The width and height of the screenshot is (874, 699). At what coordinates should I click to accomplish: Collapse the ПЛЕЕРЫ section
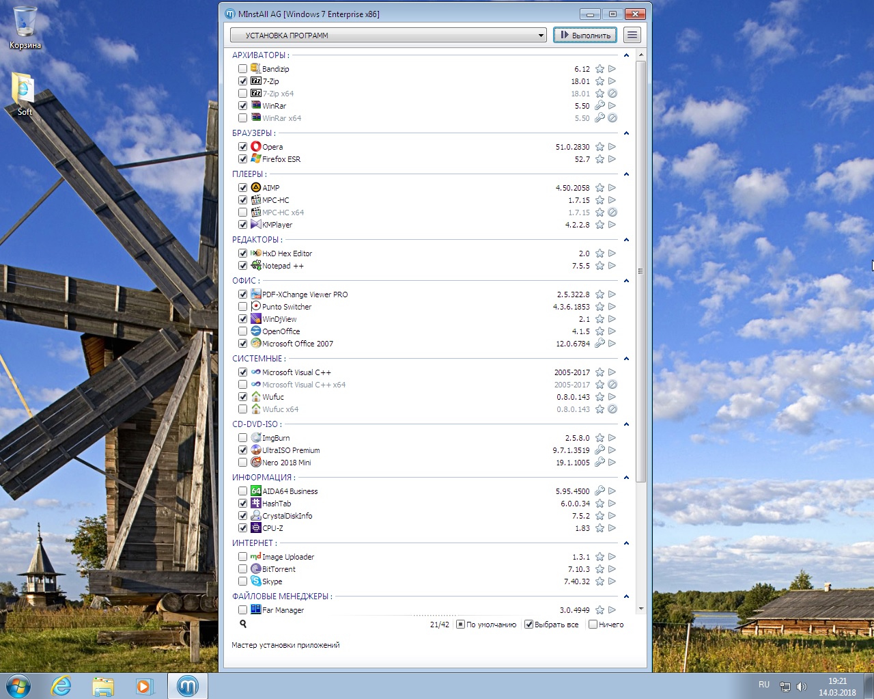[x=626, y=174]
